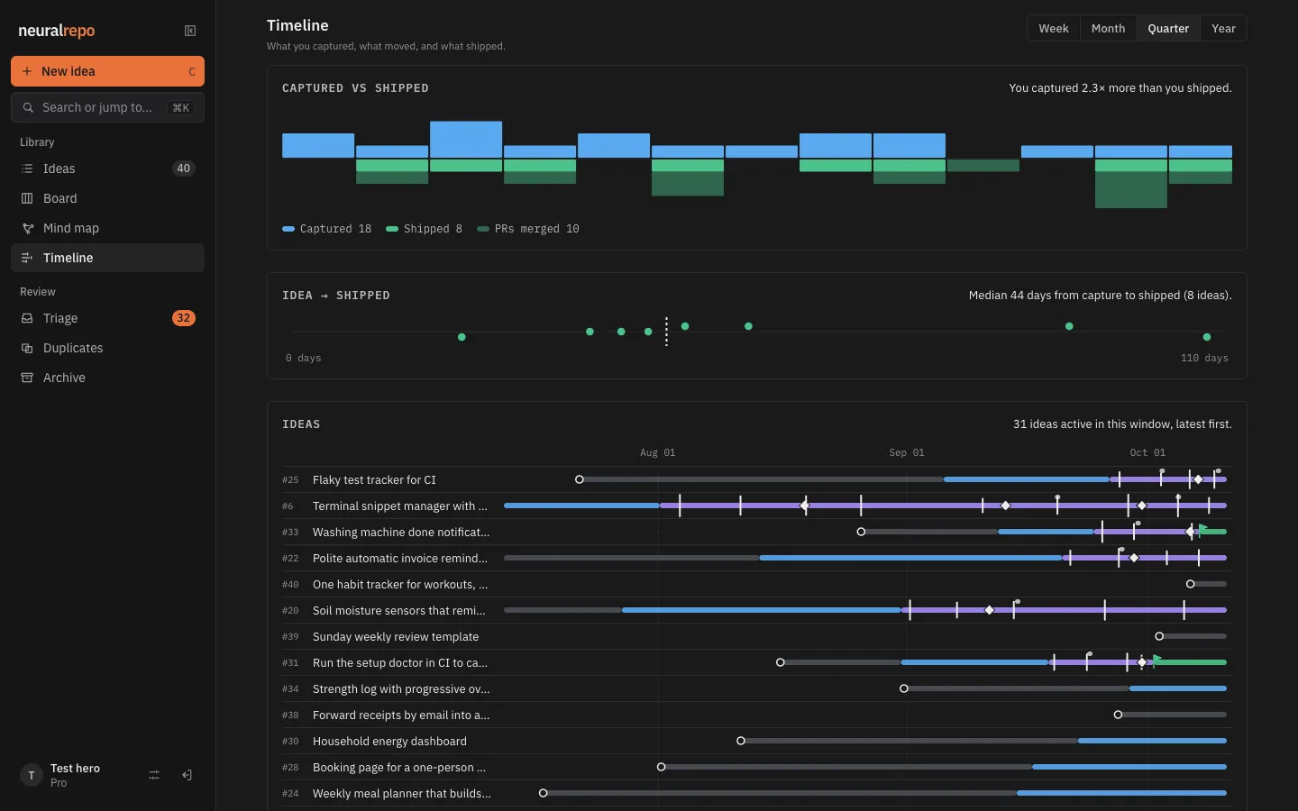Focus the Search or jump to field
Viewport: 1298px width, 811px height.
tap(107, 107)
